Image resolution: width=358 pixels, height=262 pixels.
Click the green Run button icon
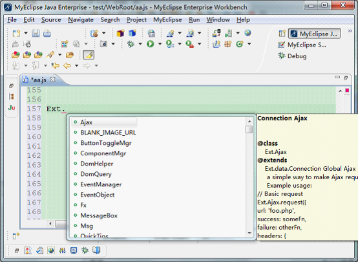pyautogui.click(x=150, y=44)
